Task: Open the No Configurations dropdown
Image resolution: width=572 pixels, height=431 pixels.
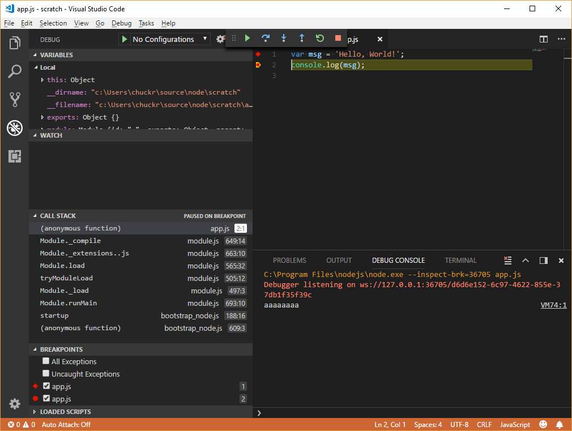Action: tap(164, 39)
